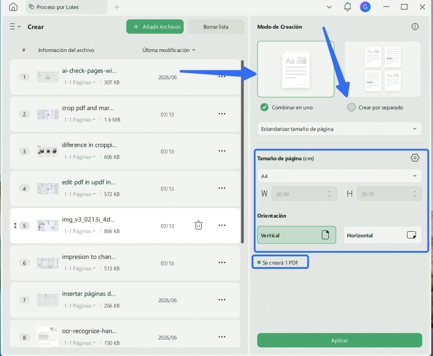Select thumbnail of ocr-recognize-han file
Screen dimensions: 433x356
point(48,337)
